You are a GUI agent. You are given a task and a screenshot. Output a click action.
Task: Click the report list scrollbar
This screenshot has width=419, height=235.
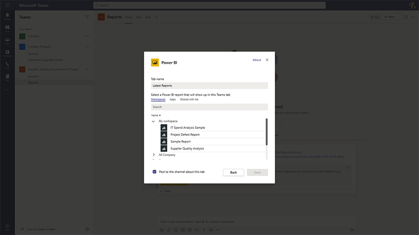[266, 132]
